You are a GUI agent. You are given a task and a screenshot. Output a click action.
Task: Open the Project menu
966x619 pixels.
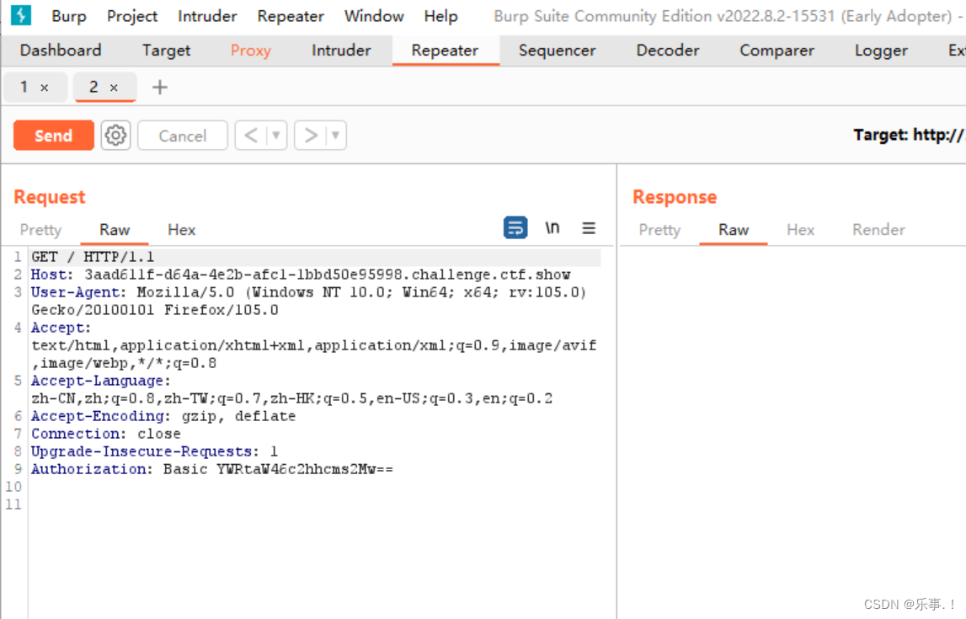tap(132, 16)
